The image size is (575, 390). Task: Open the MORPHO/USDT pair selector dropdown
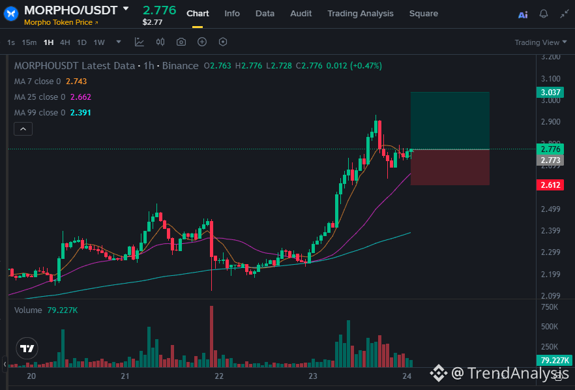[x=126, y=8]
